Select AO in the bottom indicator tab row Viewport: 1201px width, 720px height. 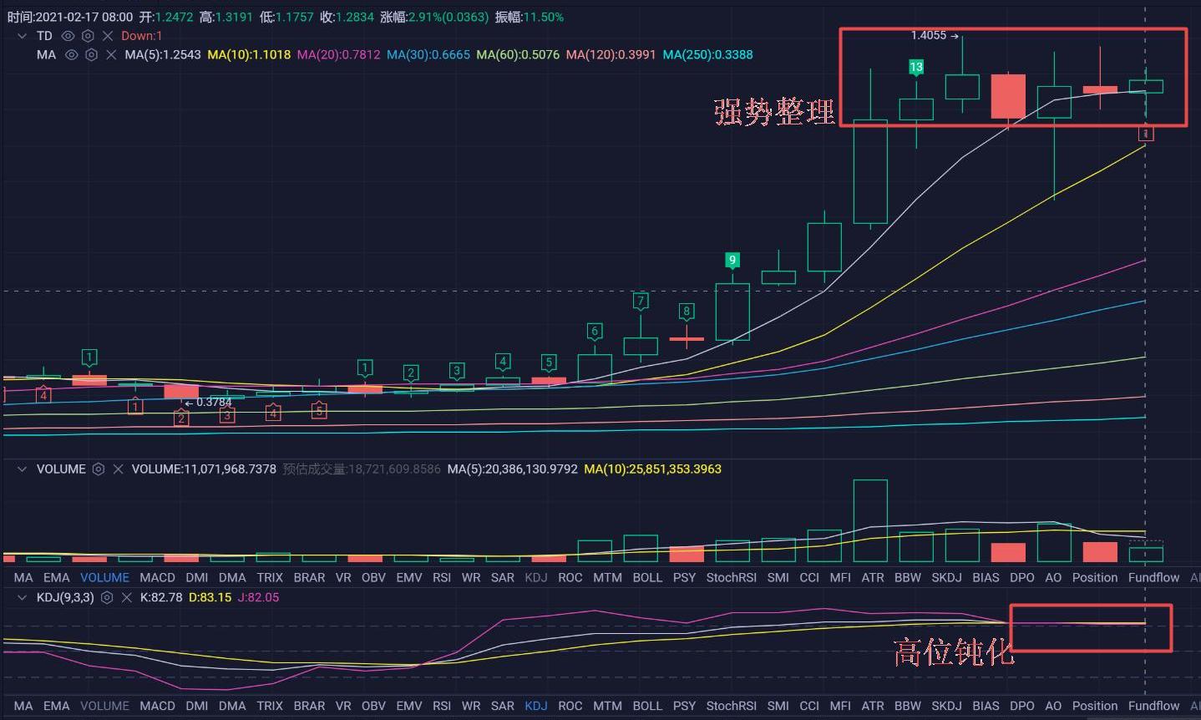point(1053,706)
